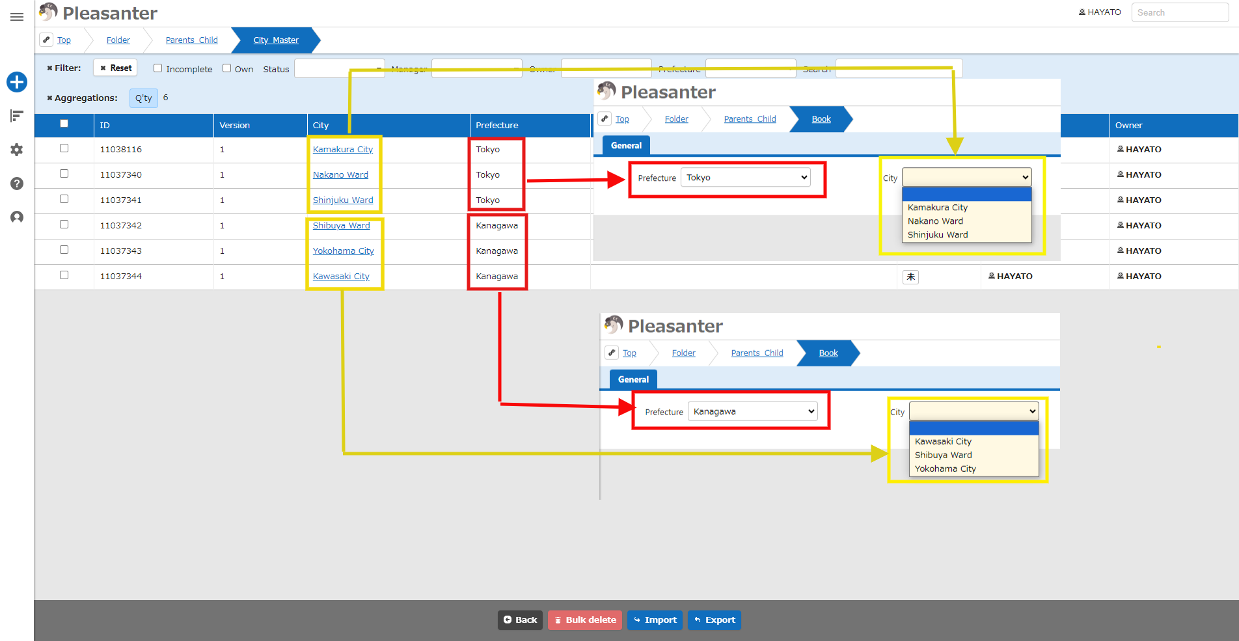The width and height of the screenshot is (1239, 641).
Task: Click the filter Search text field
Action: 899,68
